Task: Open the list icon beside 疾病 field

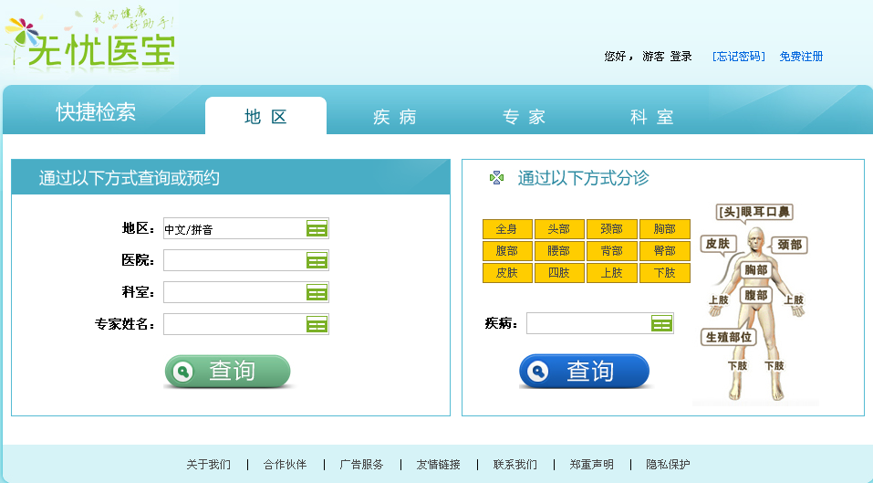Action: click(x=661, y=323)
